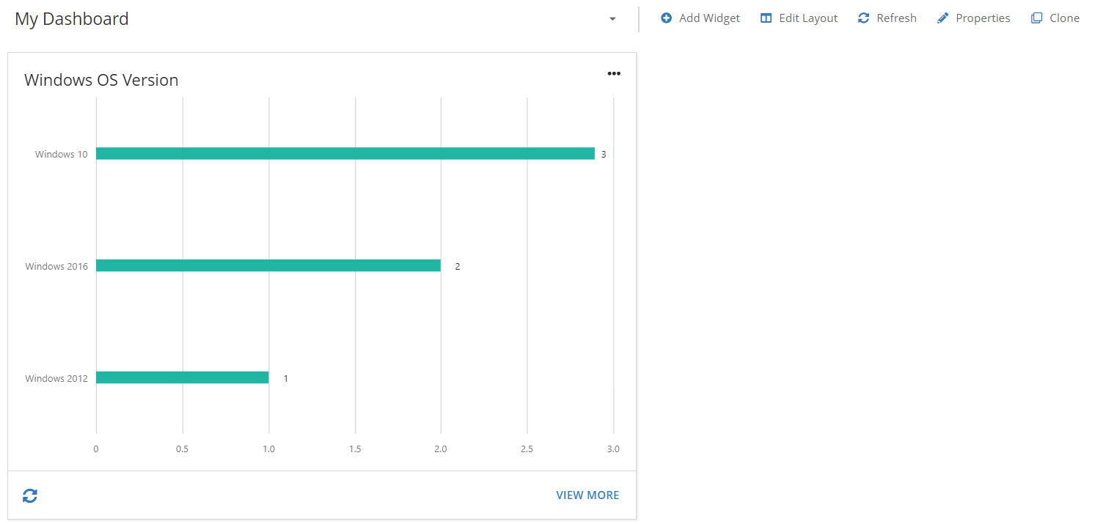Screen dimensions: 1095x524
Task: Click the Add Widget plus icon
Action: (666, 18)
